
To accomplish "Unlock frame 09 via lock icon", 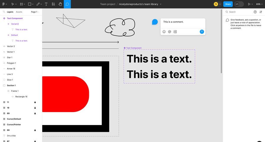I will coord(35,113).
